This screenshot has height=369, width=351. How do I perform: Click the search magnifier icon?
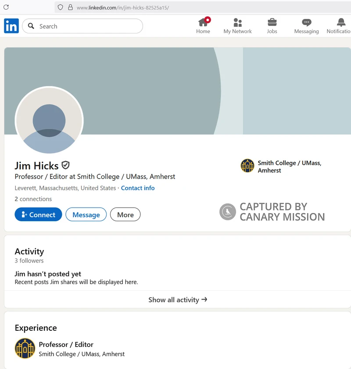31,26
